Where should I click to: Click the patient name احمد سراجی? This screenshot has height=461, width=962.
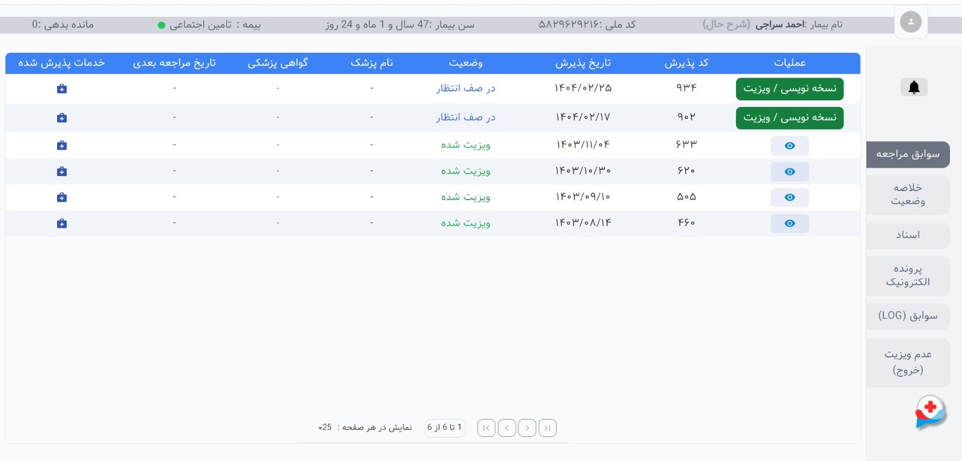pyautogui.click(x=780, y=25)
